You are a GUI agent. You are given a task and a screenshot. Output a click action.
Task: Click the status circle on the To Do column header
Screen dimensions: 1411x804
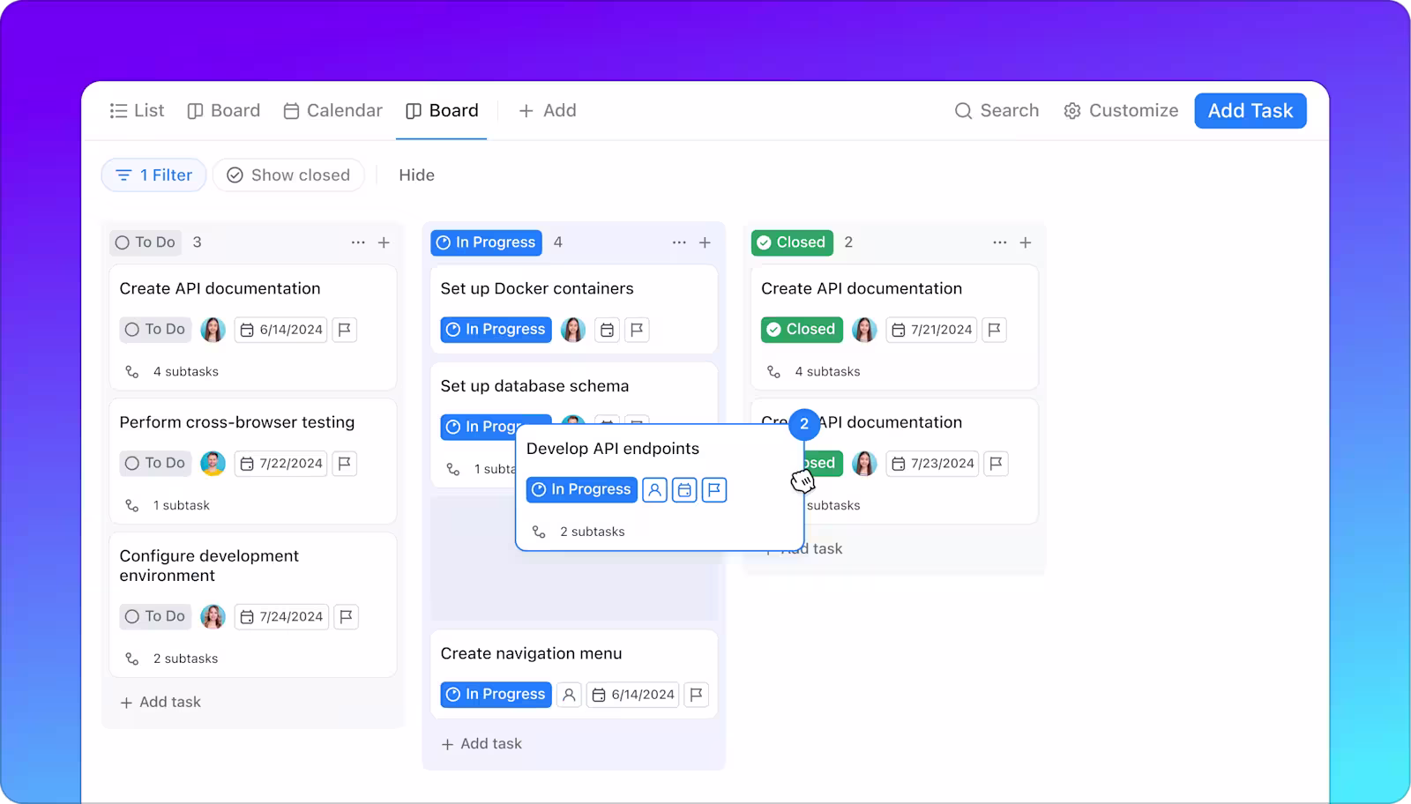[x=123, y=242]
